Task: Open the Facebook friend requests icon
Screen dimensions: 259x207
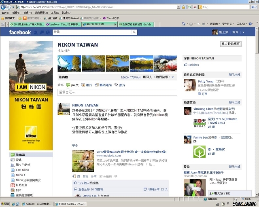Action: coord(36,32)
